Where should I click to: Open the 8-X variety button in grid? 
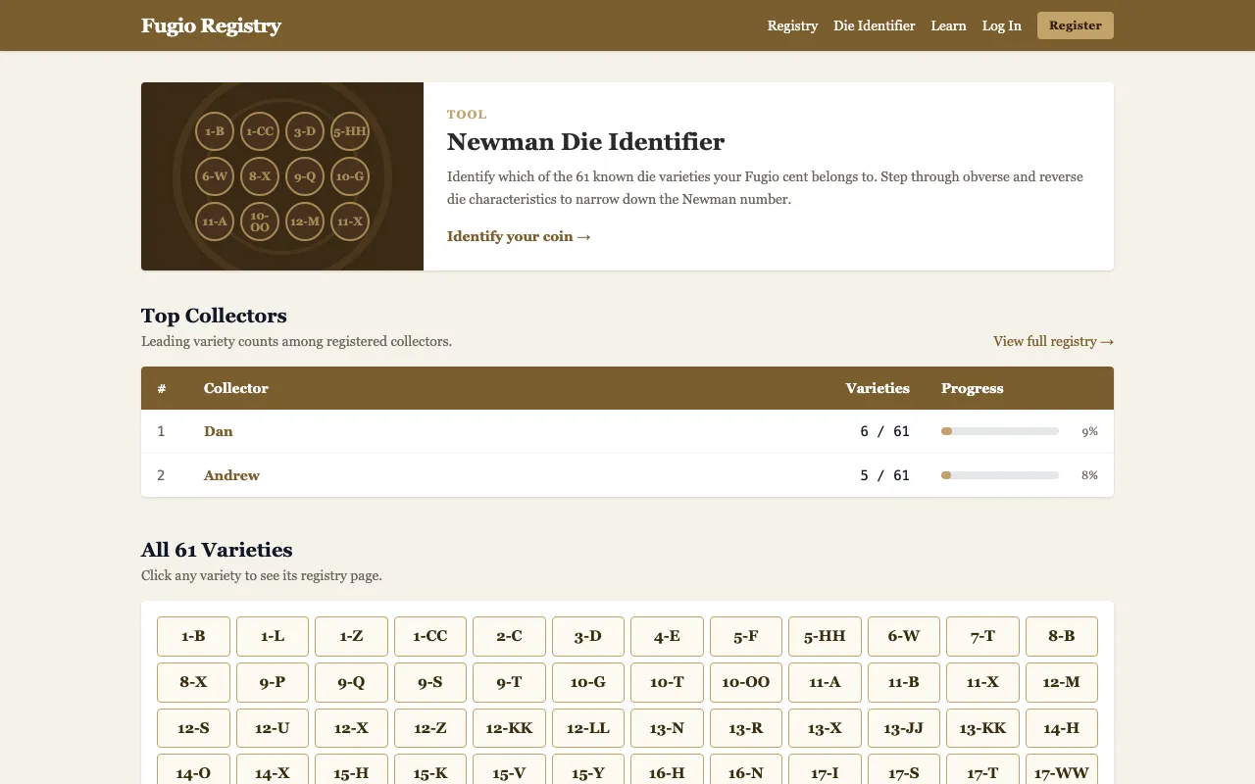(x=193, y=682)
